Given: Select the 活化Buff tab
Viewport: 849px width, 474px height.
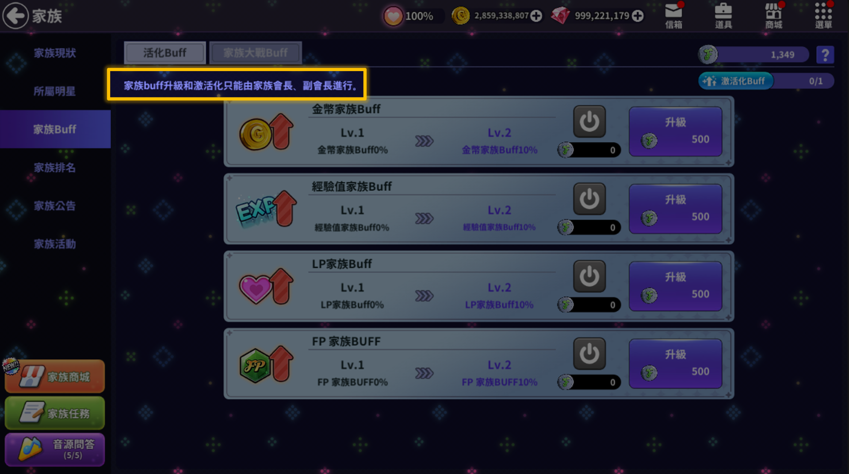Looking at the screenshot, I should (x=164, y=53).
